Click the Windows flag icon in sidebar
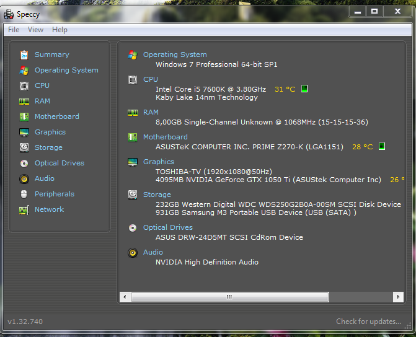Image resolution: width=416 pixels, height=337 pixels. 24,70
